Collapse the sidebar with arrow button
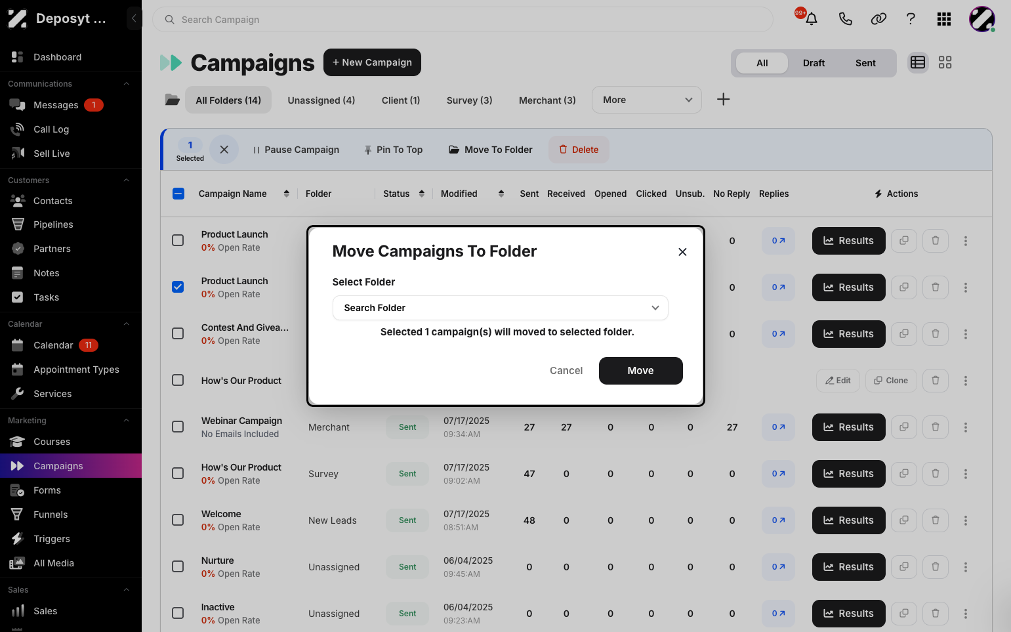This screenshot has height=632, width=1011. point(134,18)
